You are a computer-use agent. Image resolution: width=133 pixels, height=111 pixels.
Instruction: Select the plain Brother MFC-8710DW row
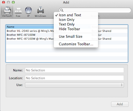67,35
